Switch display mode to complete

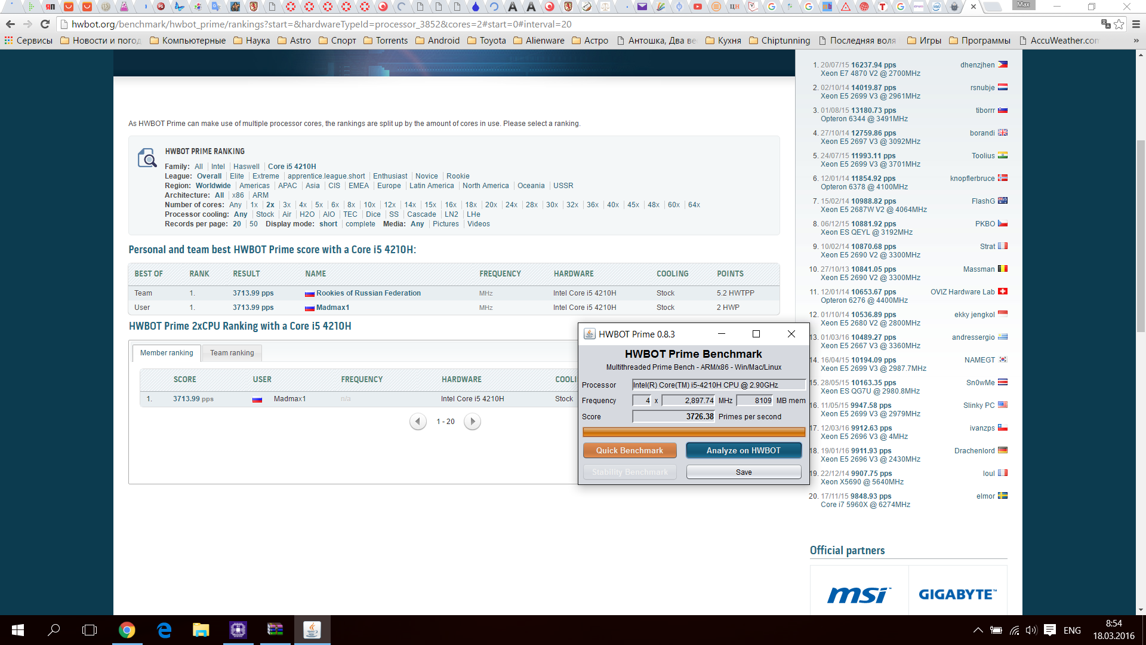[361, 224]
